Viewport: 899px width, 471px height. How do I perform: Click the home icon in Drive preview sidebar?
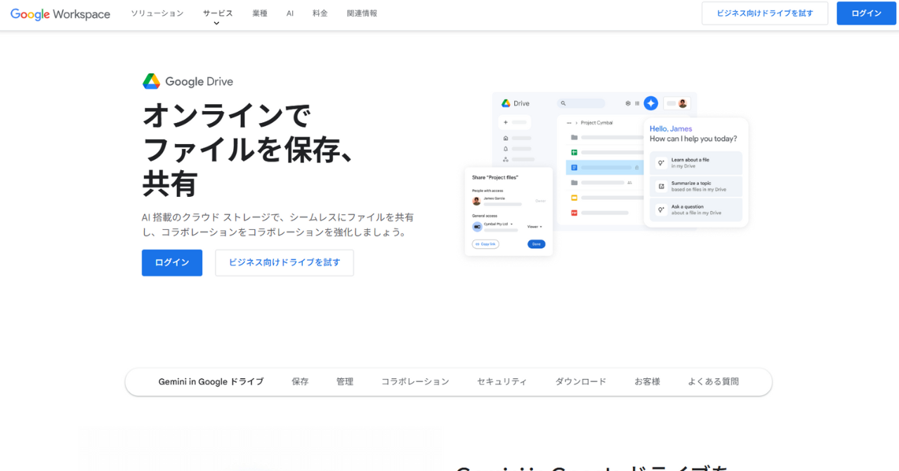coord(506,138)
